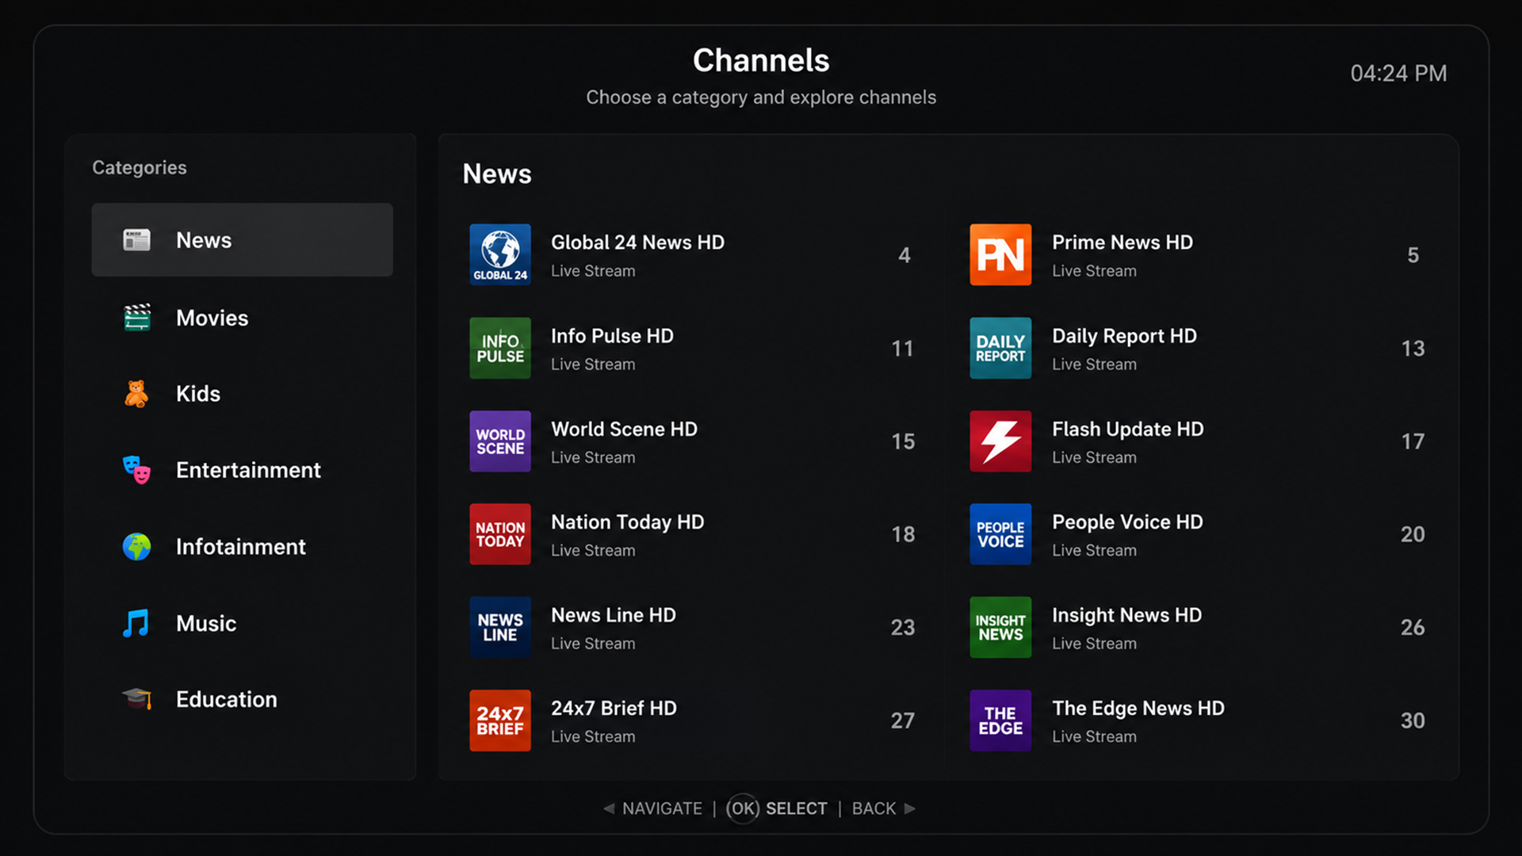Click the Daily Report teal logo
This screenshot has height=856, width=1522.
click(1000, 348)
